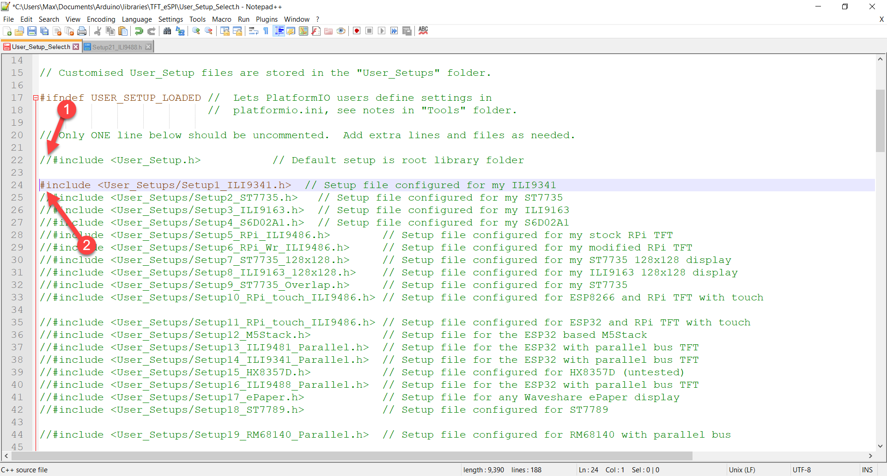
Task: Click the INS status bar indicator
Action: (x=867, y=470)
